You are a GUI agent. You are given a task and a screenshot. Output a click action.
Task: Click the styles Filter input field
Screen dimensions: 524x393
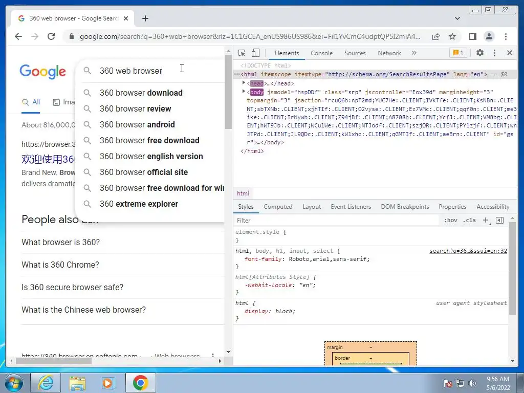pyautogui.click(x=337, y=220)
